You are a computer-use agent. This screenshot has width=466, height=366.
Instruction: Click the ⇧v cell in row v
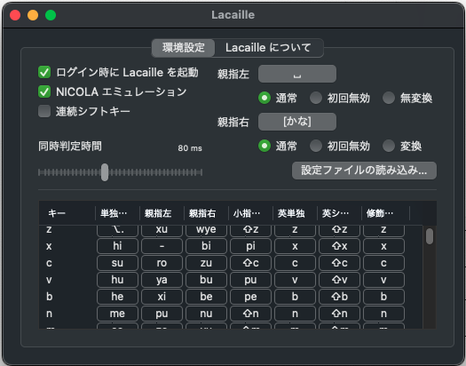339,280
